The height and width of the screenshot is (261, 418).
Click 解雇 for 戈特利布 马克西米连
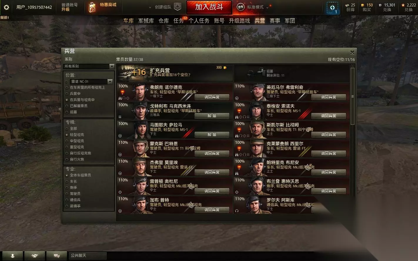212,116
